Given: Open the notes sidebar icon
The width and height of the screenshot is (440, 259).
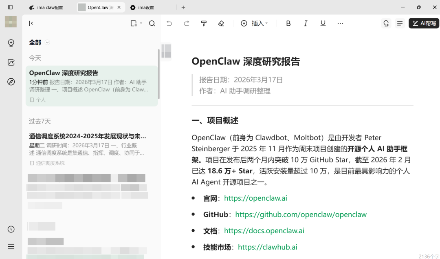Looking at the screenshot, I should [x=11, y=62].
